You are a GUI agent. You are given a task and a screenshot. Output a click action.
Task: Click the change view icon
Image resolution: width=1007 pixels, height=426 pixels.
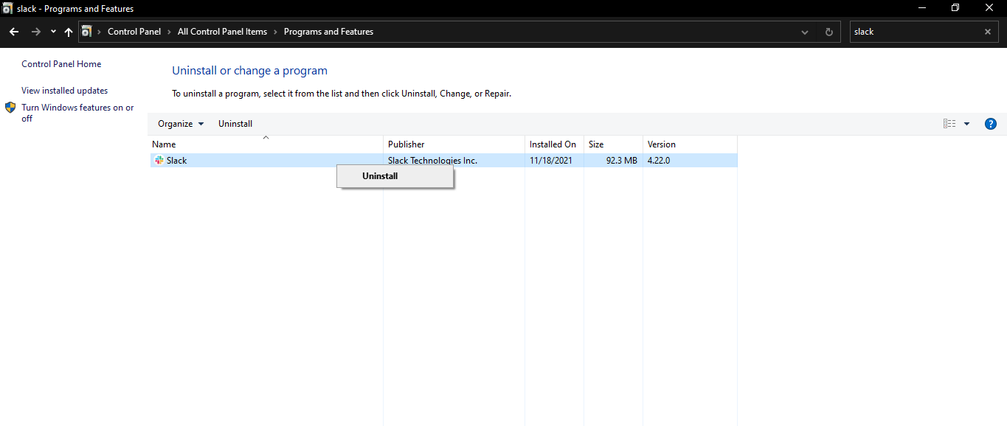click(x=949, y=124)
